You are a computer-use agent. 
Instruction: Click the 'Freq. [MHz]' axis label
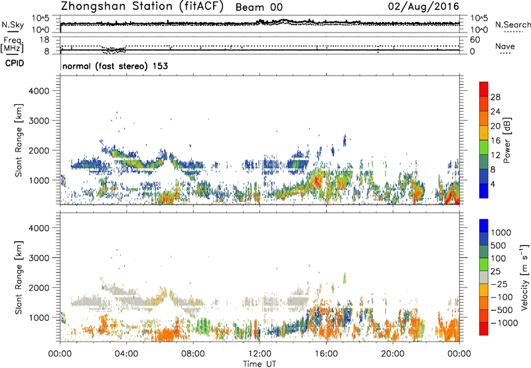coord(13,45)
